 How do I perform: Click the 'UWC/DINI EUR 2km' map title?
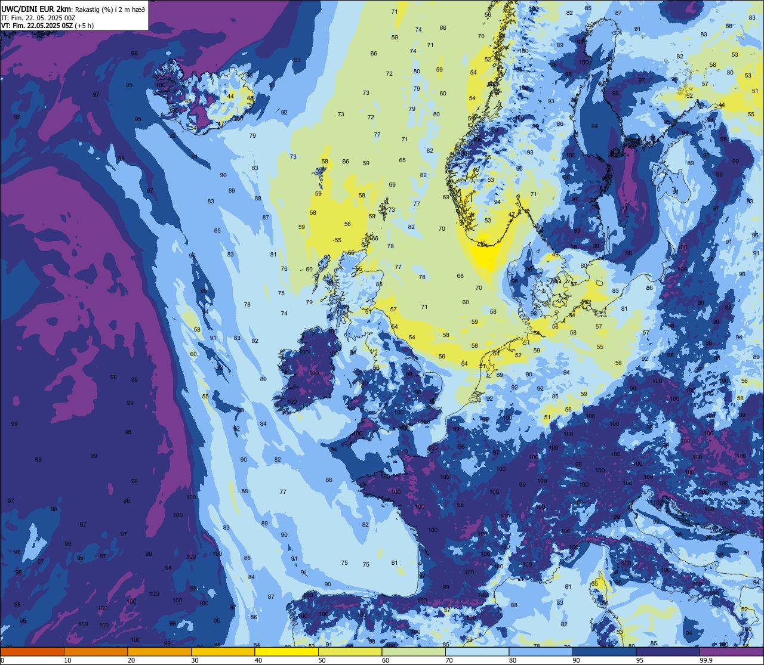(37, 8)
